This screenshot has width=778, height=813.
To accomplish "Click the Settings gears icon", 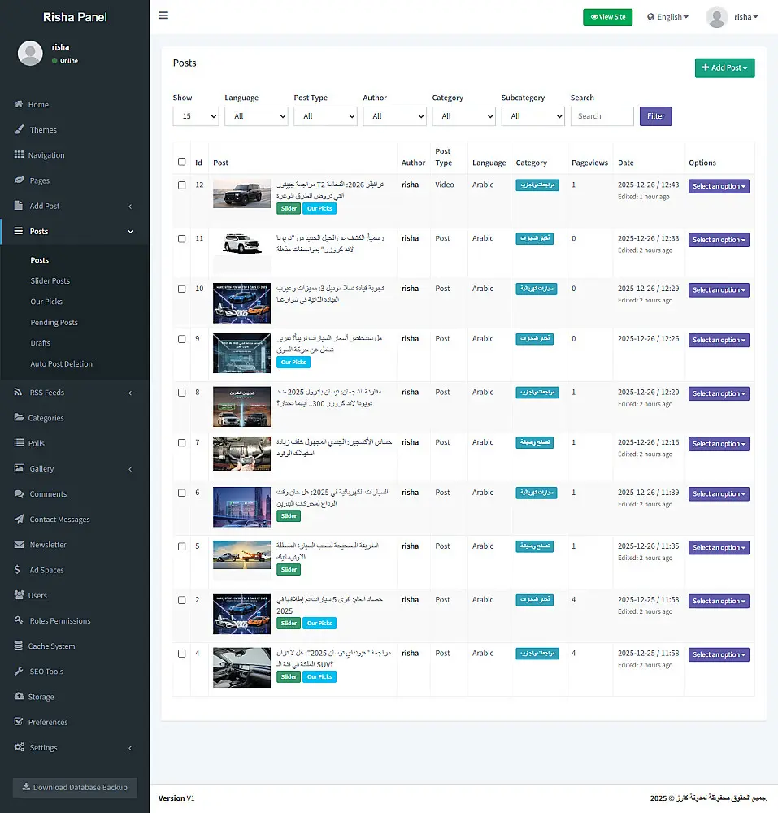I will click(20, 747).
